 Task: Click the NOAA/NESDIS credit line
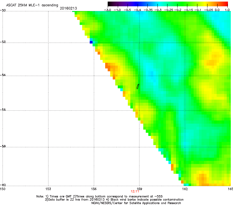point(136,203)
